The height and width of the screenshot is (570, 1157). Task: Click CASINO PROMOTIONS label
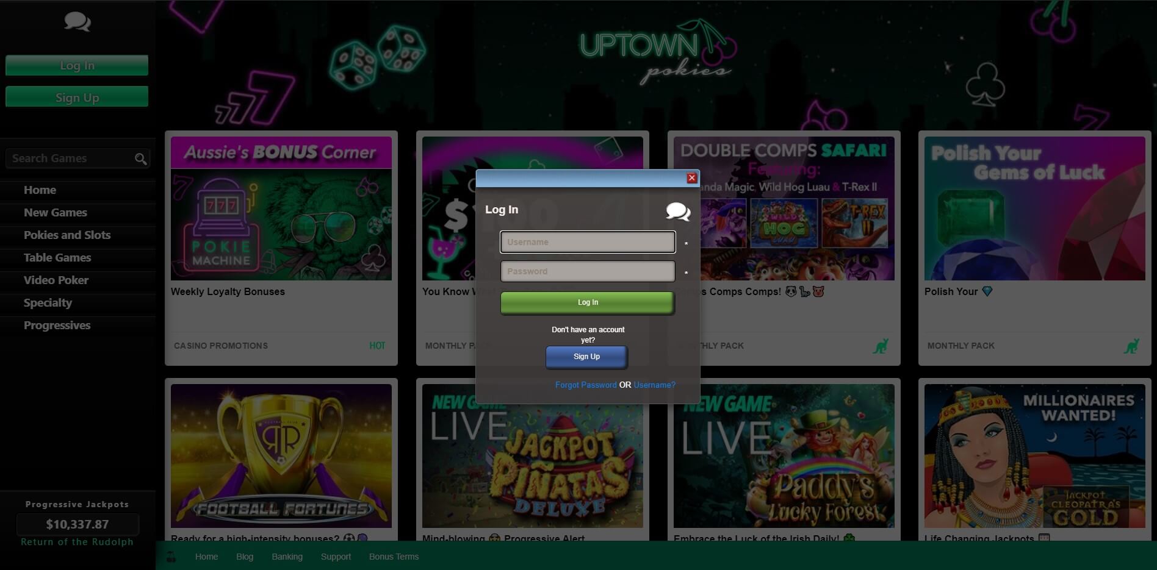click(x=221, y=346)
